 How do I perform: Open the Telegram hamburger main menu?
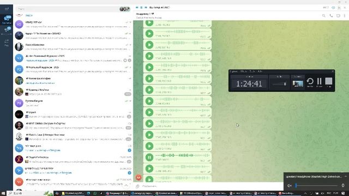[7, 9]
